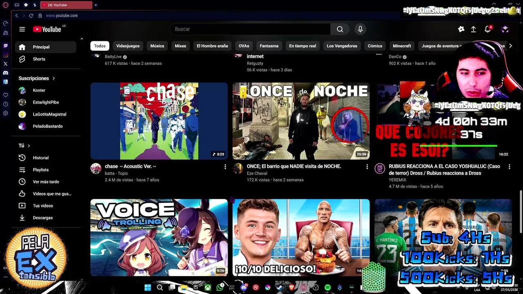The height and width of the screenshot is (294, 523).
Task: Open options for ONCE barrio video
Action: 367,167
